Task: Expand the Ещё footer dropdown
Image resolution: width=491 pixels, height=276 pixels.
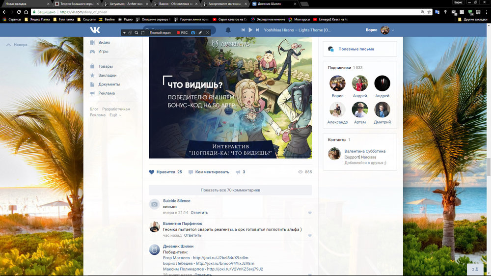Action: tap(115, 115)
